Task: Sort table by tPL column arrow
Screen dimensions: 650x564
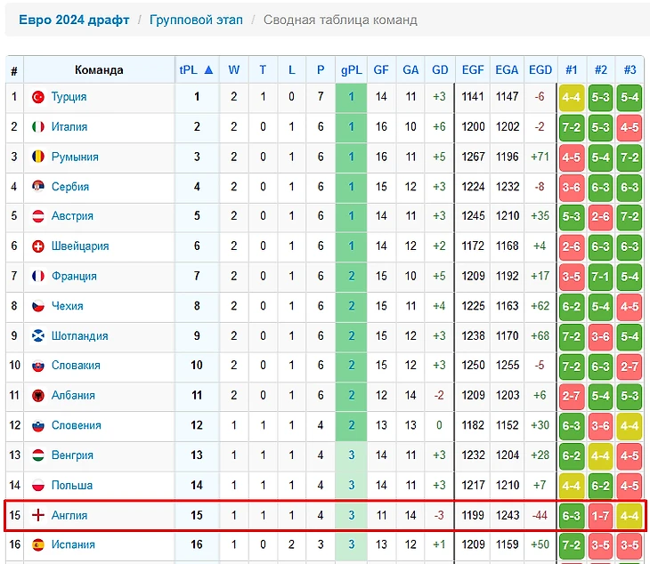Action: click(x=208, y=69)
